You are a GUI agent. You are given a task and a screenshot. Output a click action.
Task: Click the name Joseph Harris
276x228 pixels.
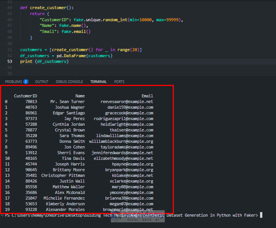pyautogui.click(x=70, y=164)
